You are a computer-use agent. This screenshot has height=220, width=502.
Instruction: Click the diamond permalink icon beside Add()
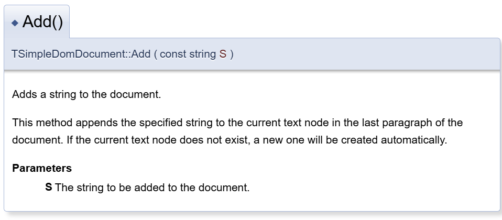point(15,23)
